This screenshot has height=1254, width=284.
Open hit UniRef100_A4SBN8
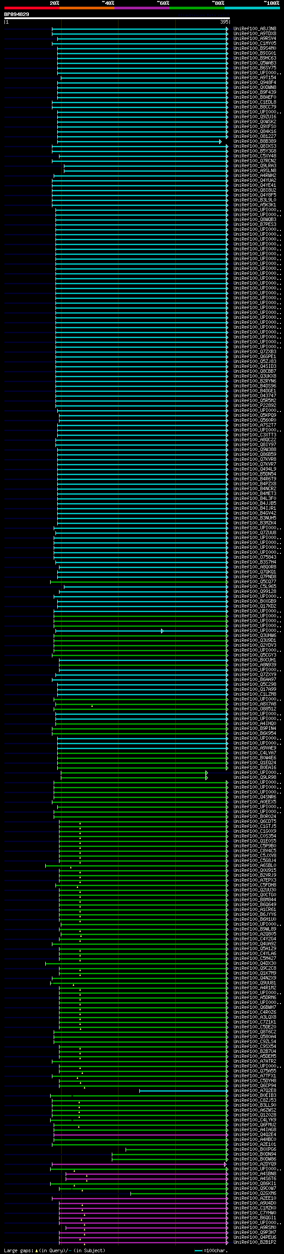tap(255, 1173)
